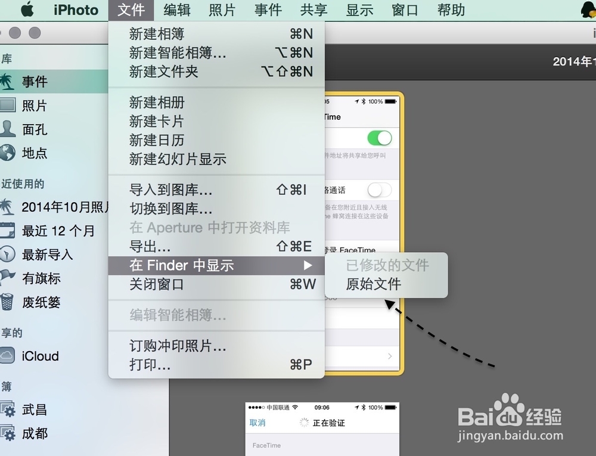Screen dimensions: 596x456
Task: Click the 照片 sidebar icon
Action: click(x=8, y=105)
